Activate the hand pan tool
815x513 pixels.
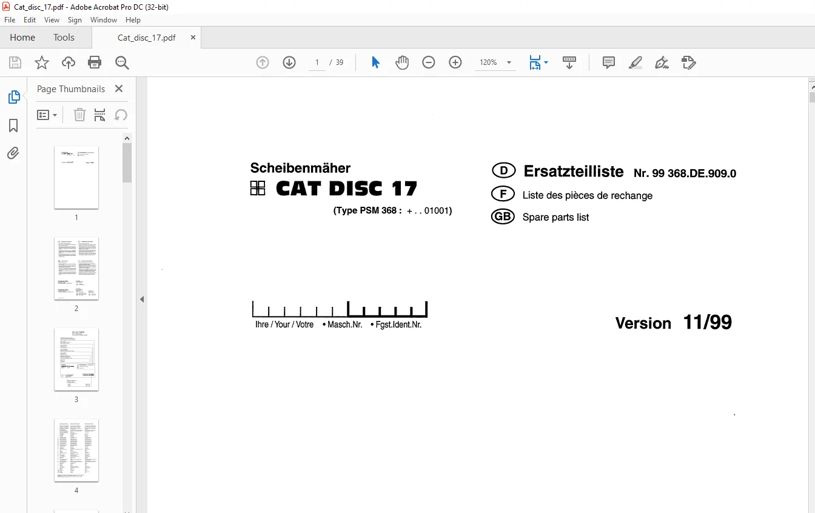tap(402, 62)
